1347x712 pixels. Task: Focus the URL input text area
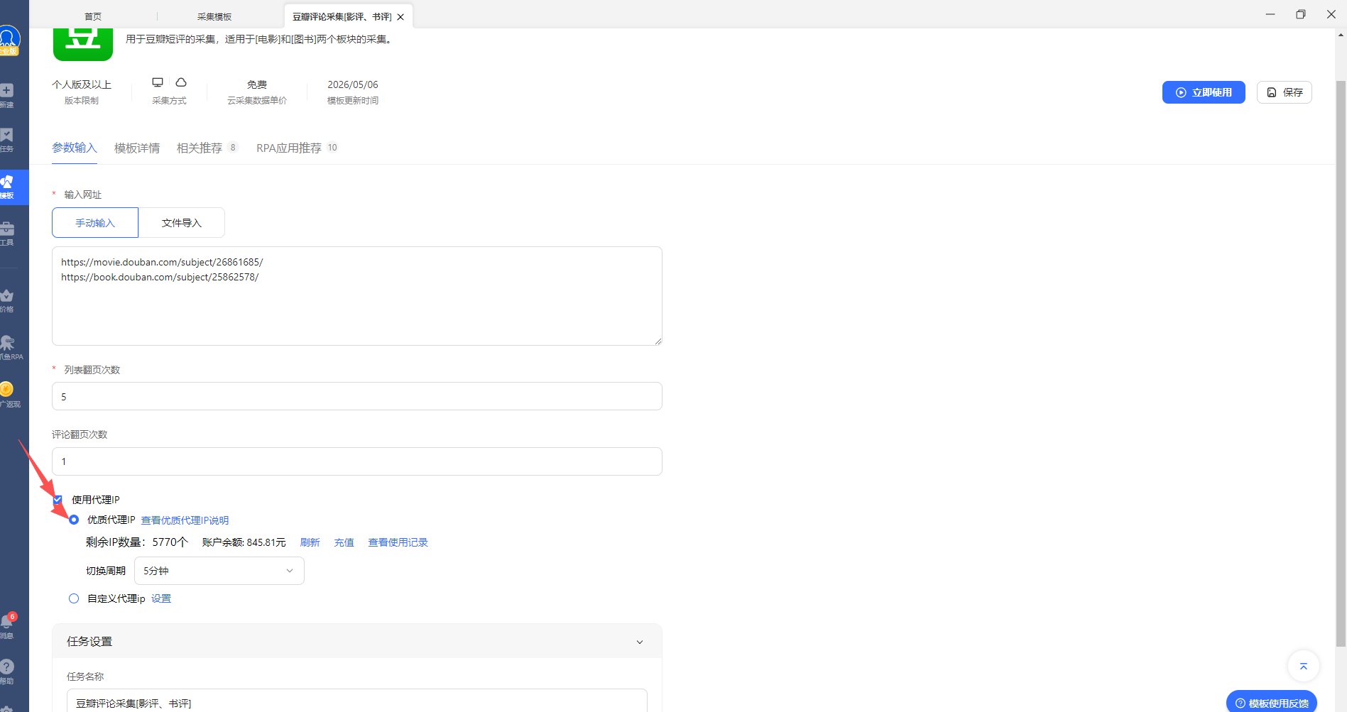[357, 296]
